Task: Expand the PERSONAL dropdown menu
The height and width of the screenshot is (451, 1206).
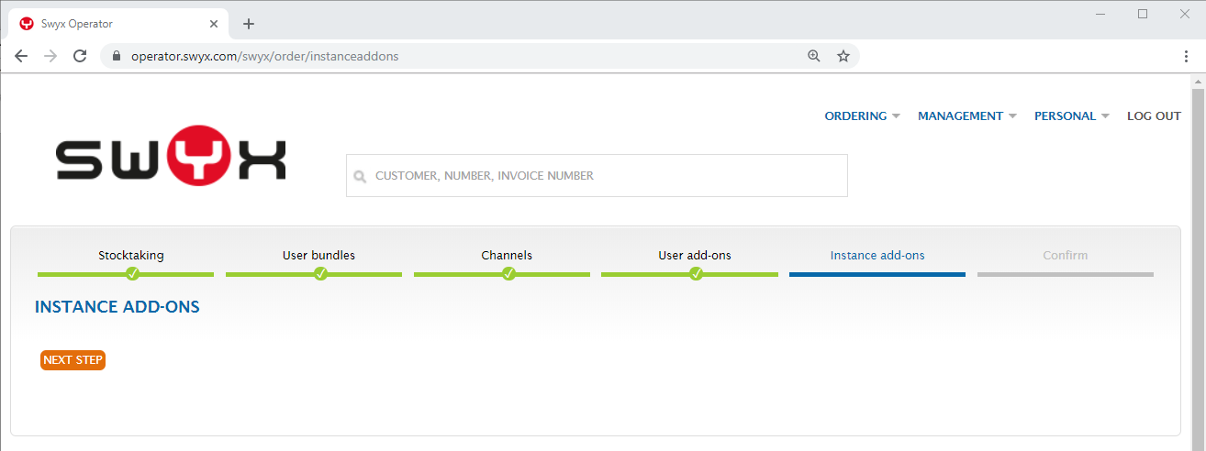Action: coord(1072,116)
